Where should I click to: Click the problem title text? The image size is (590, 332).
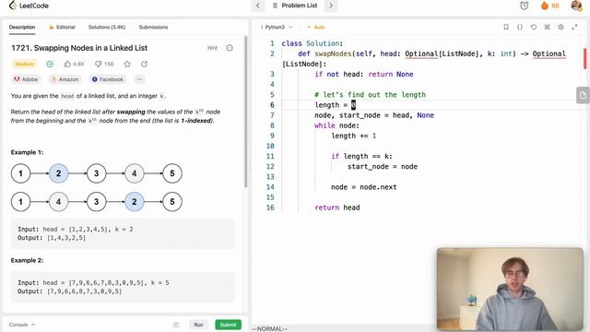[x=79, y=48]
